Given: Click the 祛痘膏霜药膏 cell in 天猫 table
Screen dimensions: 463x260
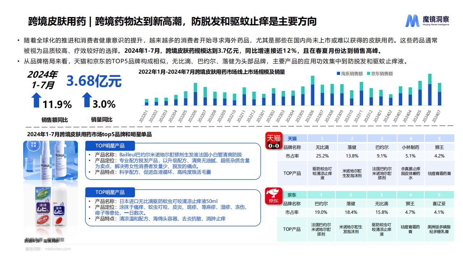Looking at the screenshot, I should click(x=439, y=173).
